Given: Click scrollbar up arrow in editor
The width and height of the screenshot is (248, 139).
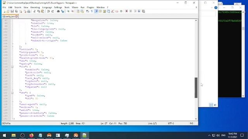Looking at the screenshot, I should click(x=196, y=20).
